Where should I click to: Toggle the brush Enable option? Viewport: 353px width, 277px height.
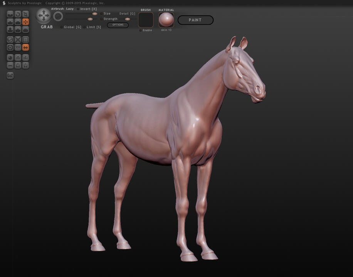click(x=141, y=30)
